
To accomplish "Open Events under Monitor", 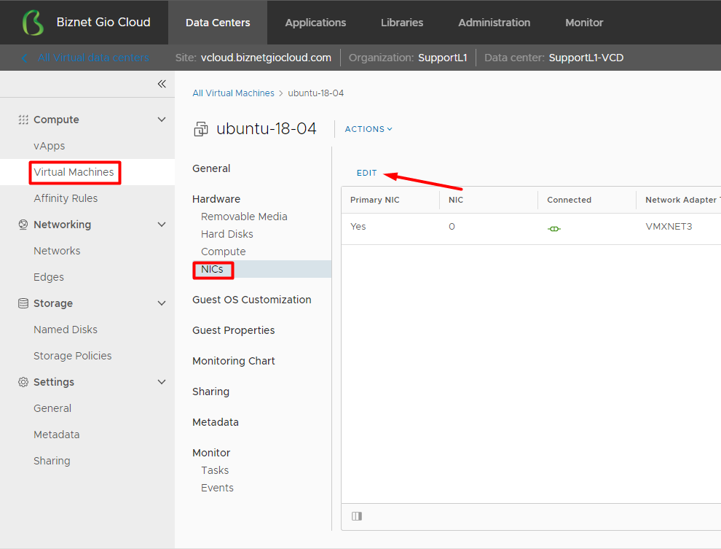I will pos(217,488).
